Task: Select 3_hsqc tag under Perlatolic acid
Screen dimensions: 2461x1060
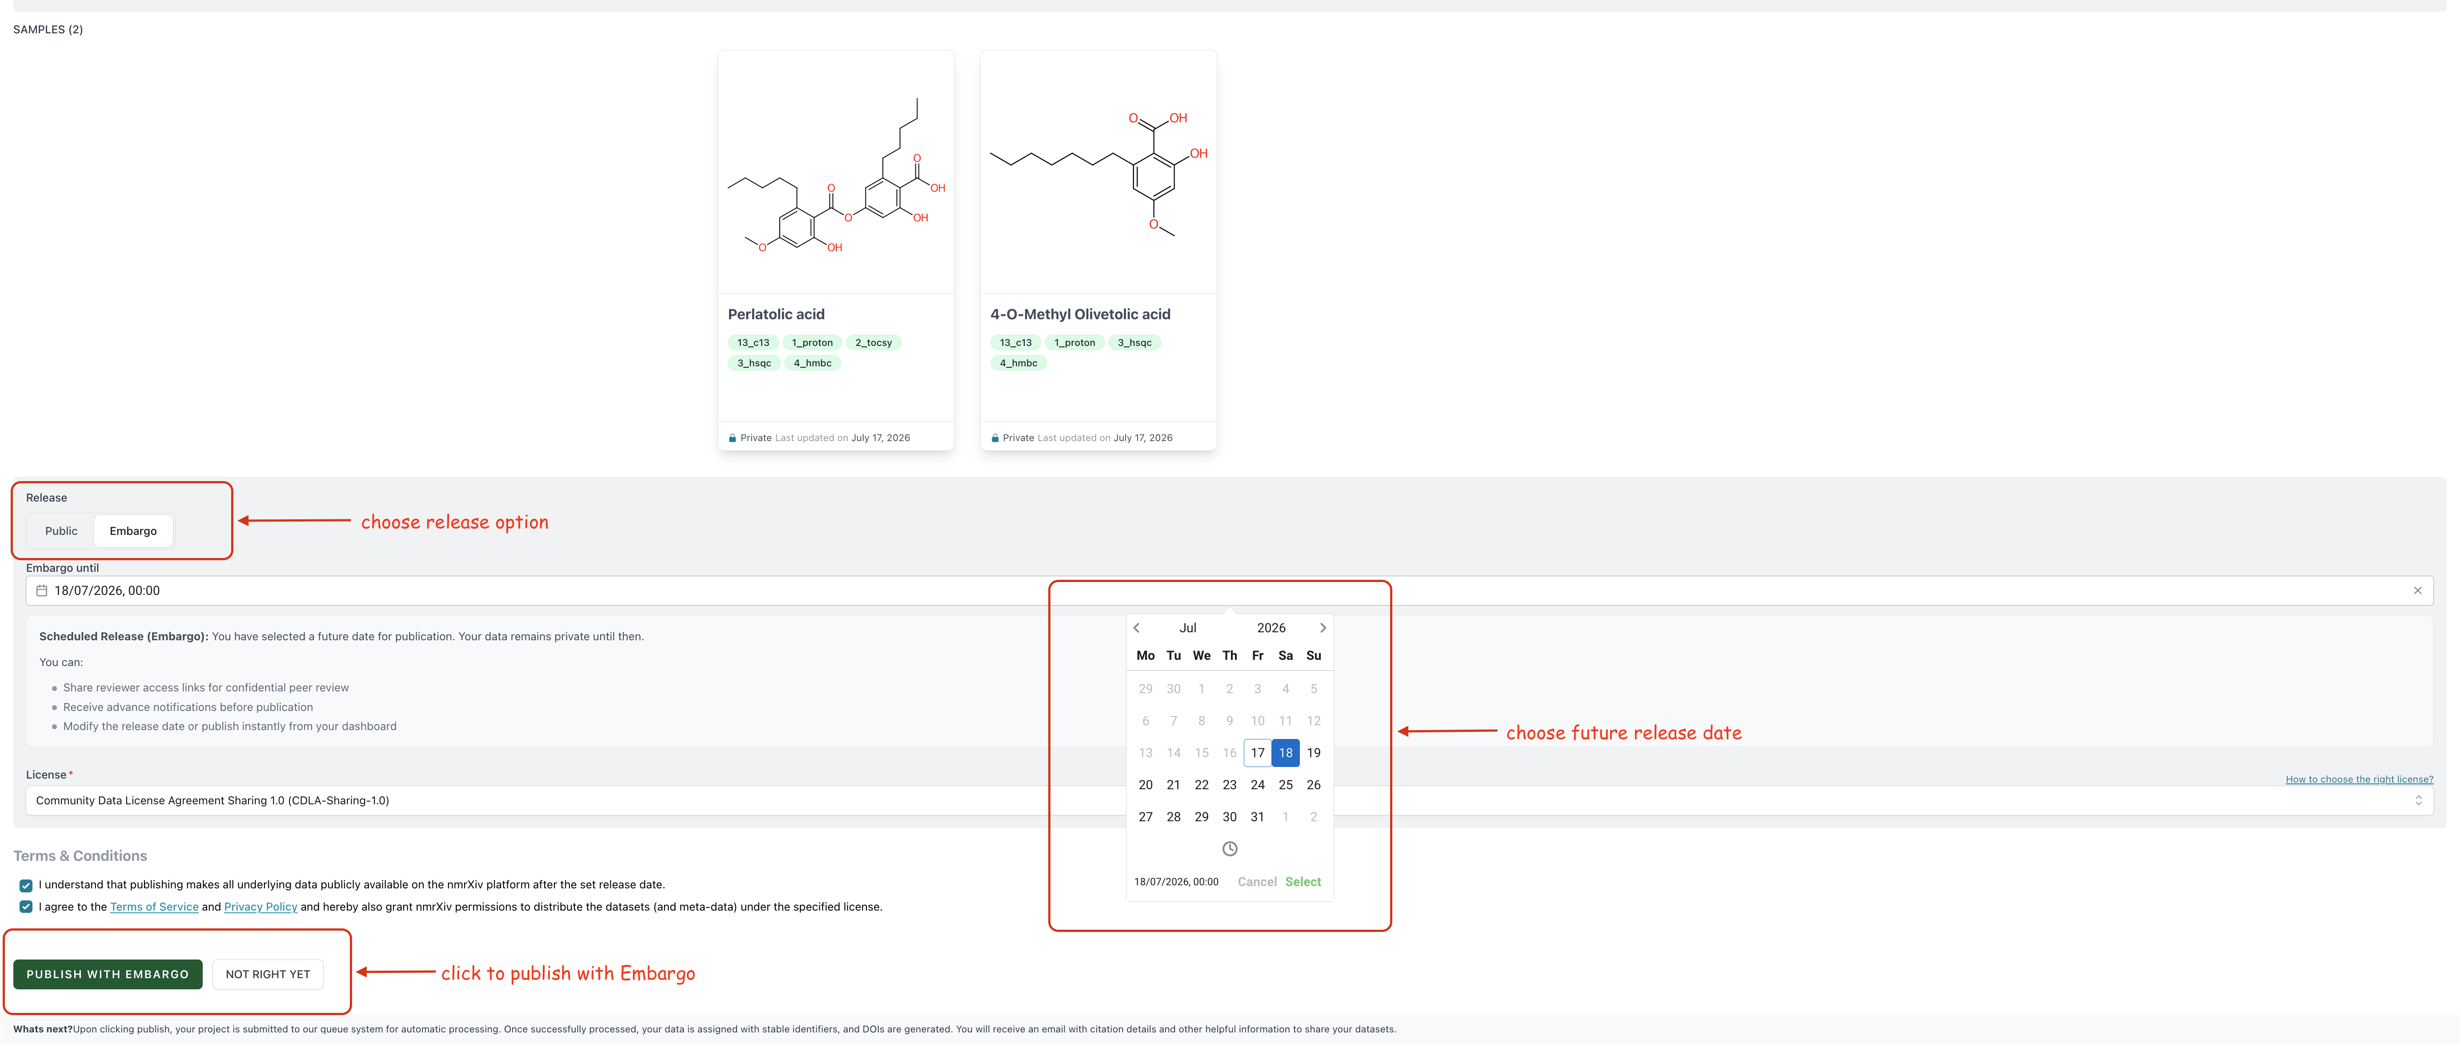Action: coord(754,363)
